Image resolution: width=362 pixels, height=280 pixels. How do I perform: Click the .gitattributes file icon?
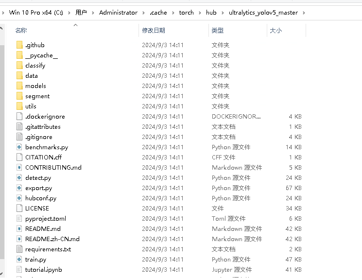coord(19,126)
